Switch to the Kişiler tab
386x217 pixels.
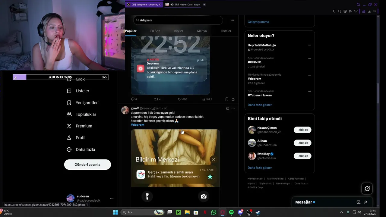(179, 31)
